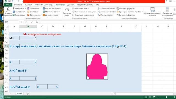
Task: Click zoom out minus button
Action: pos(158,97)
